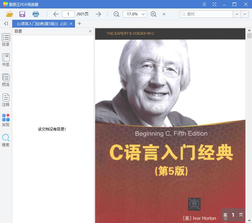Click the 看图王PDF阅读器 app logo
Viewport: 252px width, 223px height.
(x=5, y=4)
